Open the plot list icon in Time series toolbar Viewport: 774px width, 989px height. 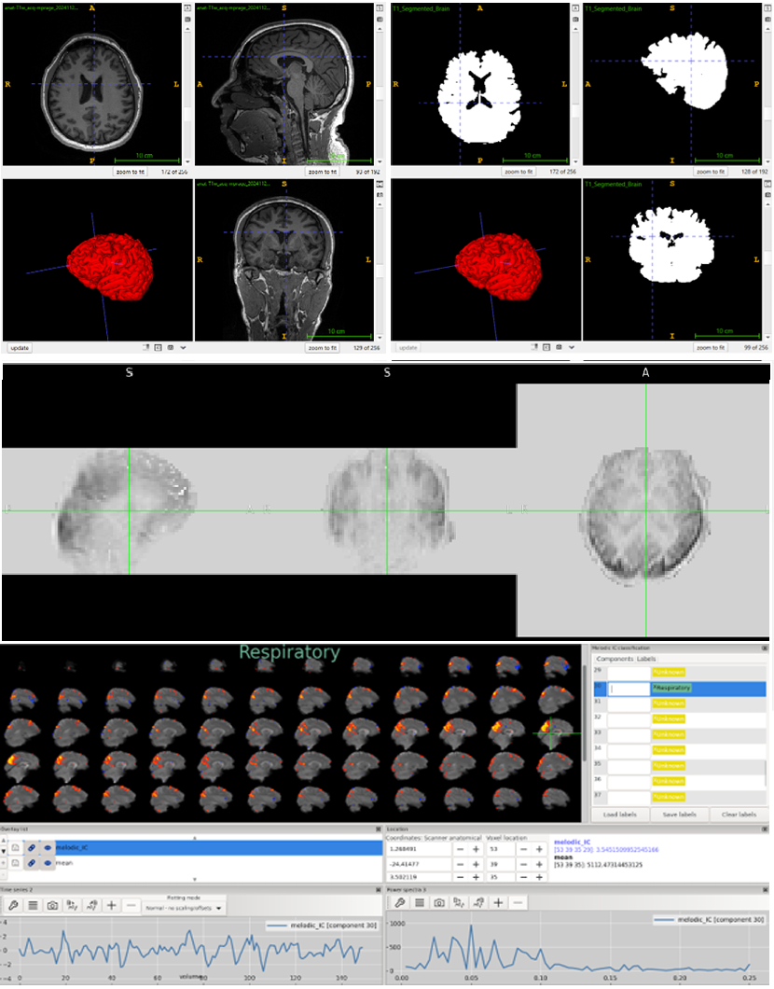(x=32, y=905)
